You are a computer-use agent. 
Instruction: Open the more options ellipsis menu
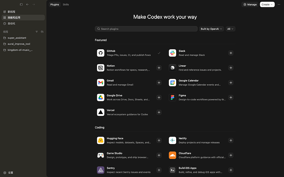[x=279, y=5]
